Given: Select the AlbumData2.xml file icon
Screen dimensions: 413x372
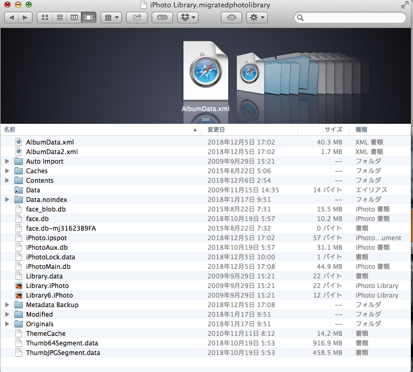Looking at the screenshot, I should click(19, 151).
